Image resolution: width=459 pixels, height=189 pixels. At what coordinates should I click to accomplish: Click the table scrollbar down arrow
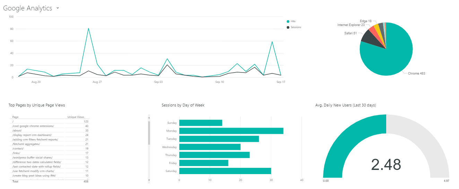coord(149,180)
